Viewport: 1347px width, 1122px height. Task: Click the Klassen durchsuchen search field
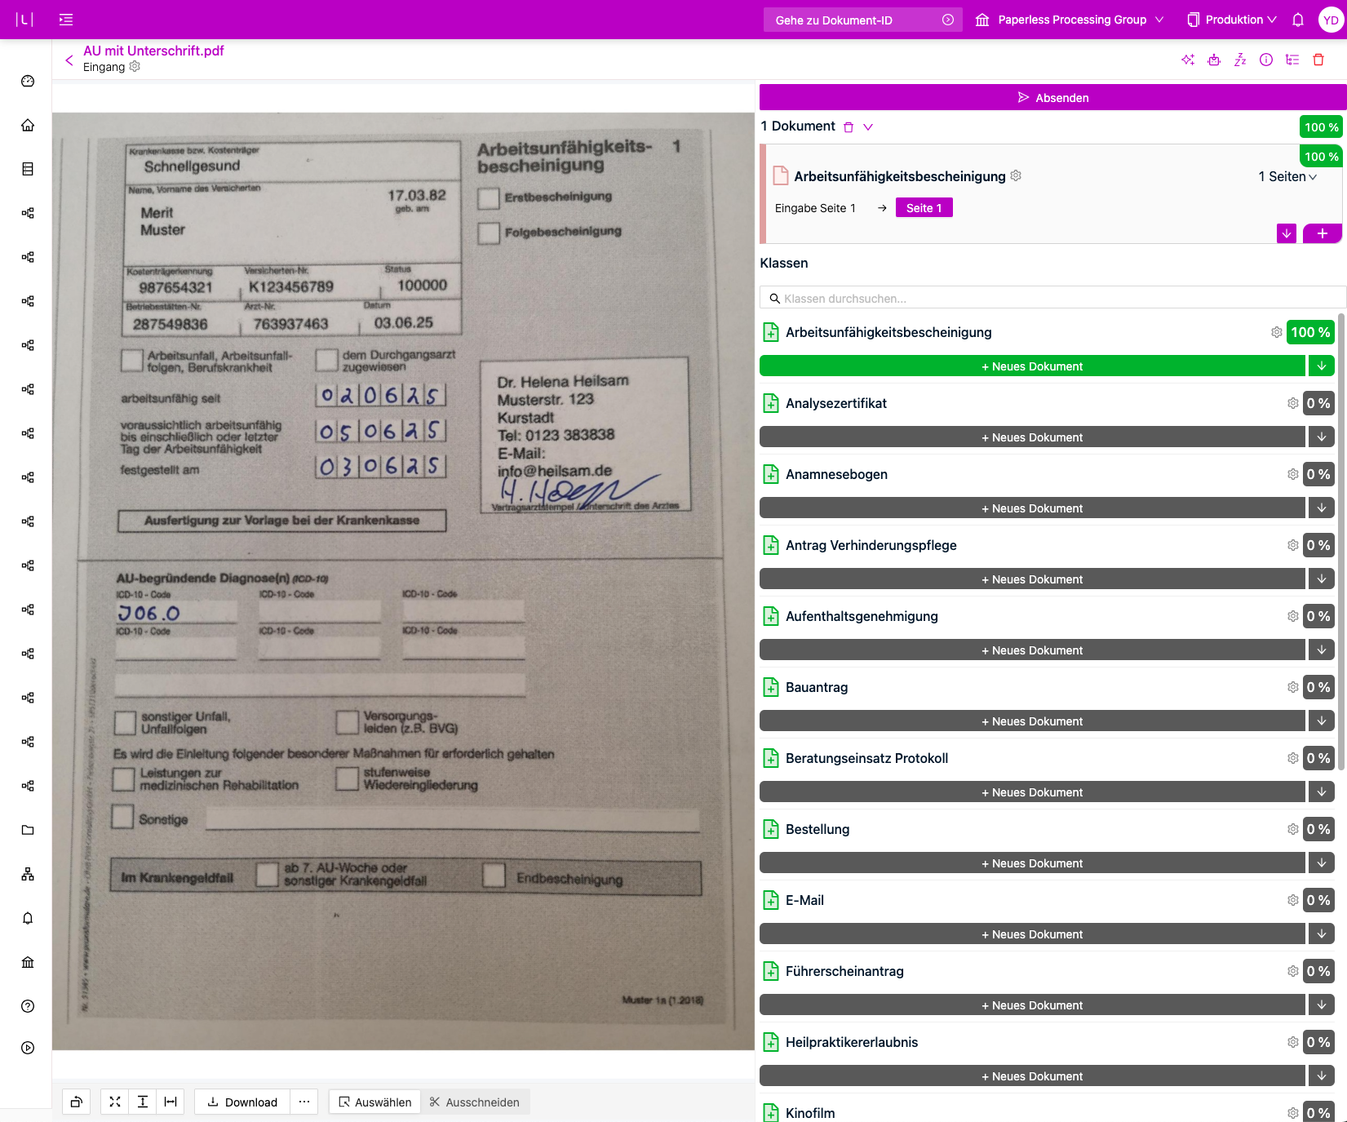click(1052, 299)
